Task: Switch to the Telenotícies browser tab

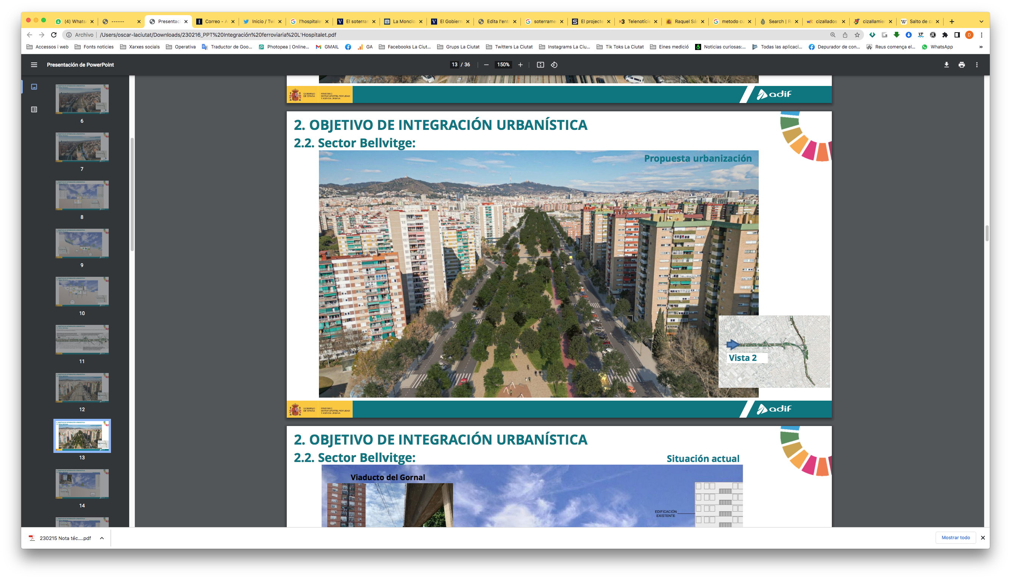Action: (x=638, y=22)
